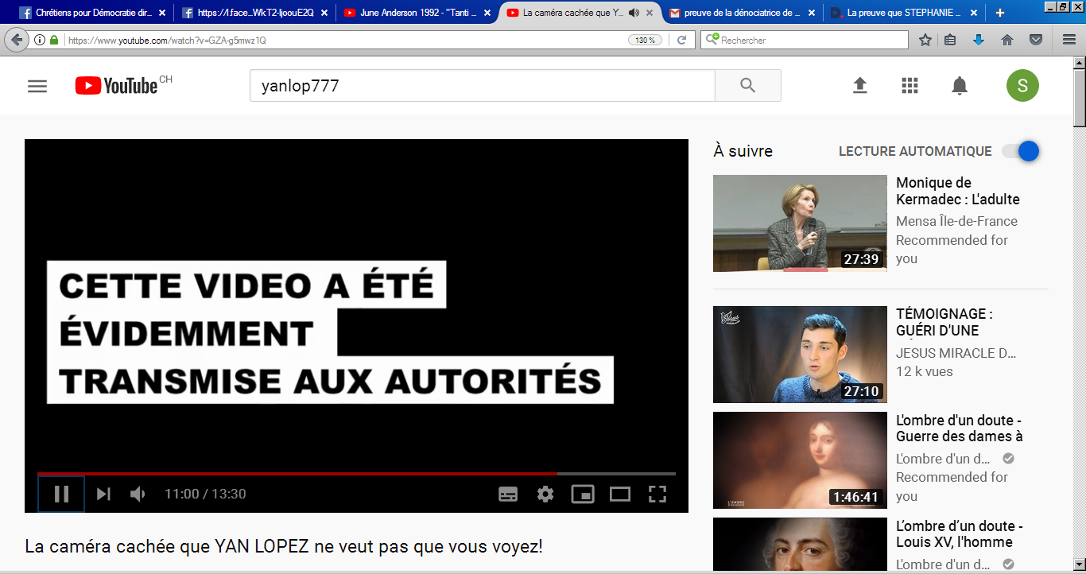This screenshot has height=574, width=1086.
Task: Switch video to full screen
Action: [657, 494]
